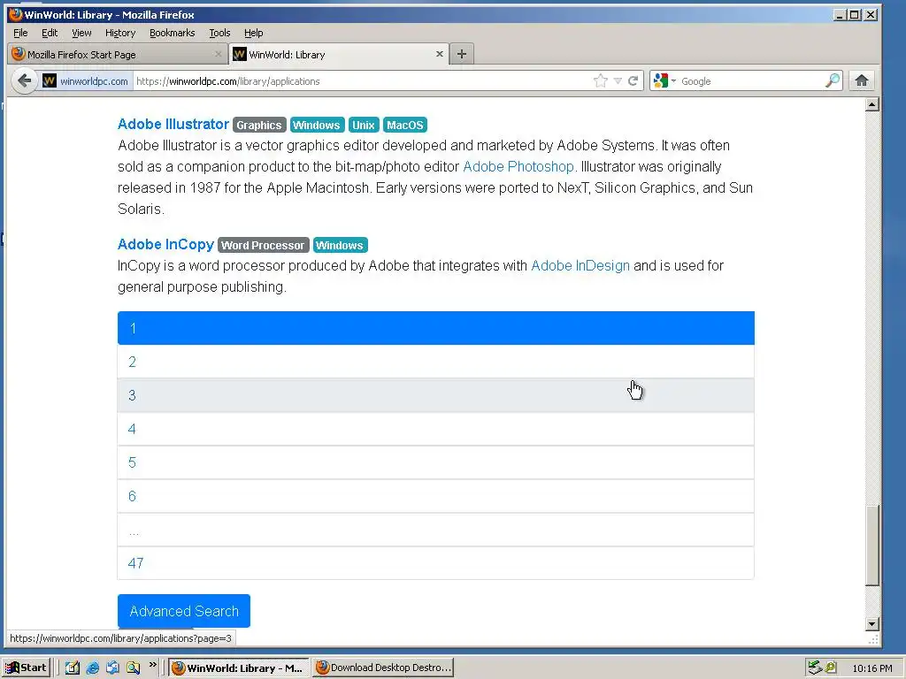Switch to WinWorld: Library taskbar button
The height and width of the screenshot is (679, 906).
click(239, 668)
